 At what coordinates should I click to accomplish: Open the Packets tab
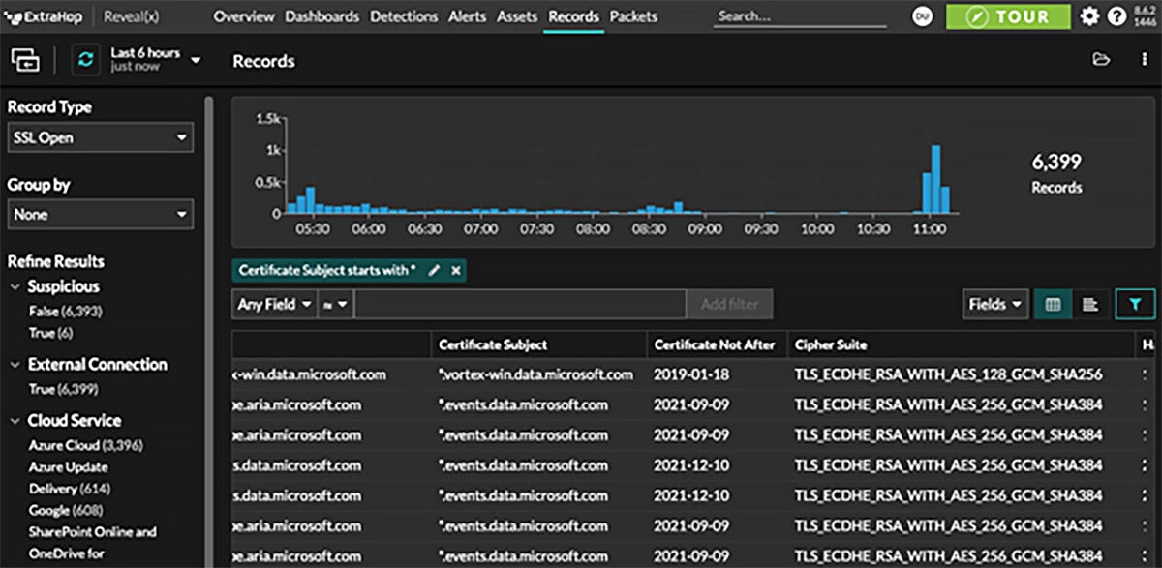pyautogui.click(x=633, y=16)
